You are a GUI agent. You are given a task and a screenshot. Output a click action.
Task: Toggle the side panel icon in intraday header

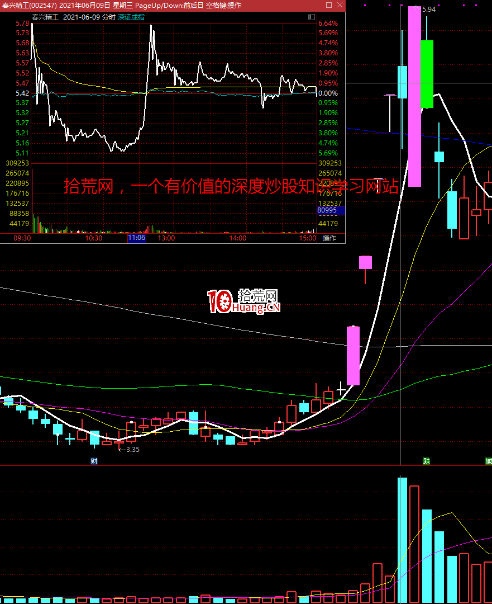coord(312,17)
